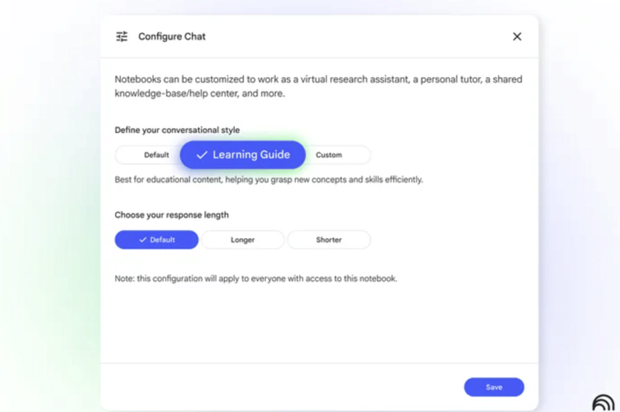Select the Learning Guide style option
Screen dimensions: 620x412
tap(242, 154)
